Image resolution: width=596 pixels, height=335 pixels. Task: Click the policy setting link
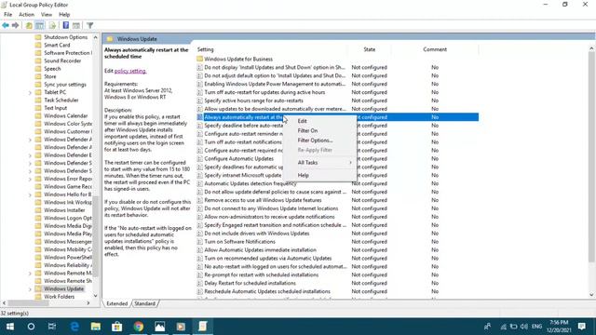click(130, 71)
